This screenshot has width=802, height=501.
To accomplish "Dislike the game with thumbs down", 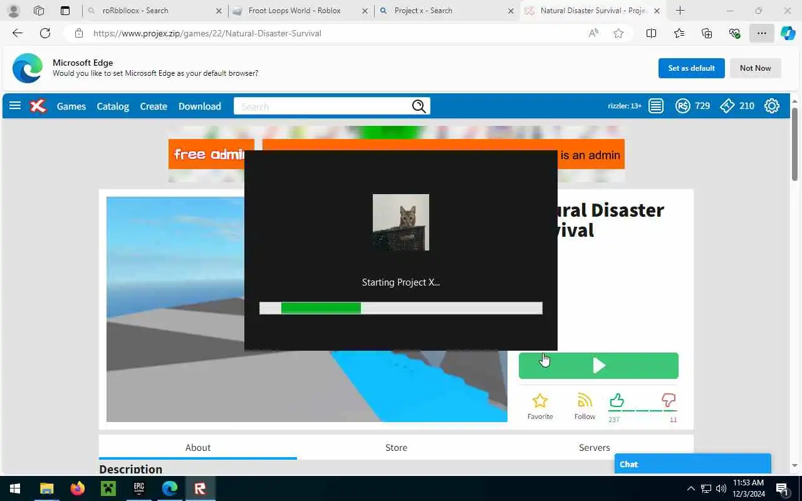I will (669, 400).
